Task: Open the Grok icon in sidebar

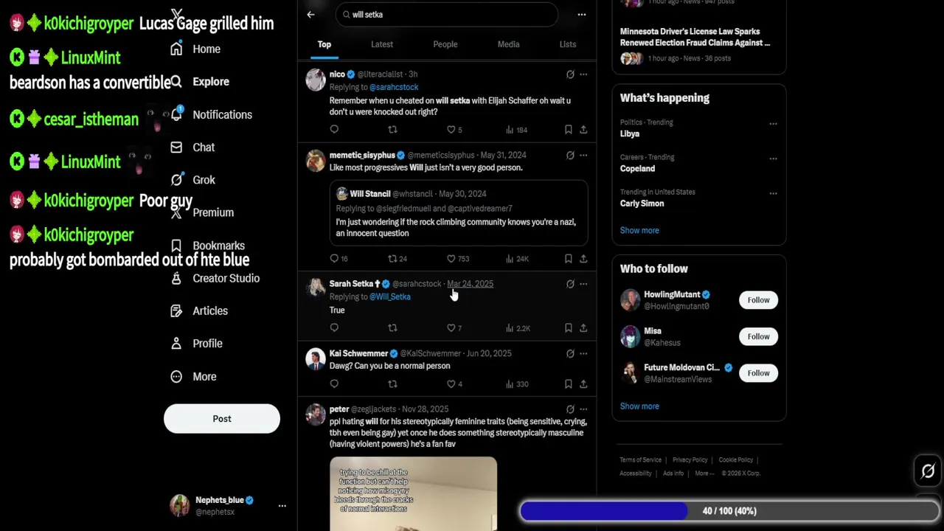Action: click(x=176, y=180)
